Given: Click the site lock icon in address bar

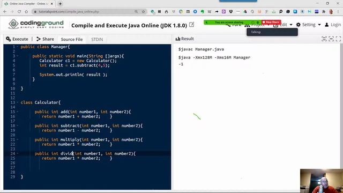Looking at the screenshot, I should coord(35,12).
